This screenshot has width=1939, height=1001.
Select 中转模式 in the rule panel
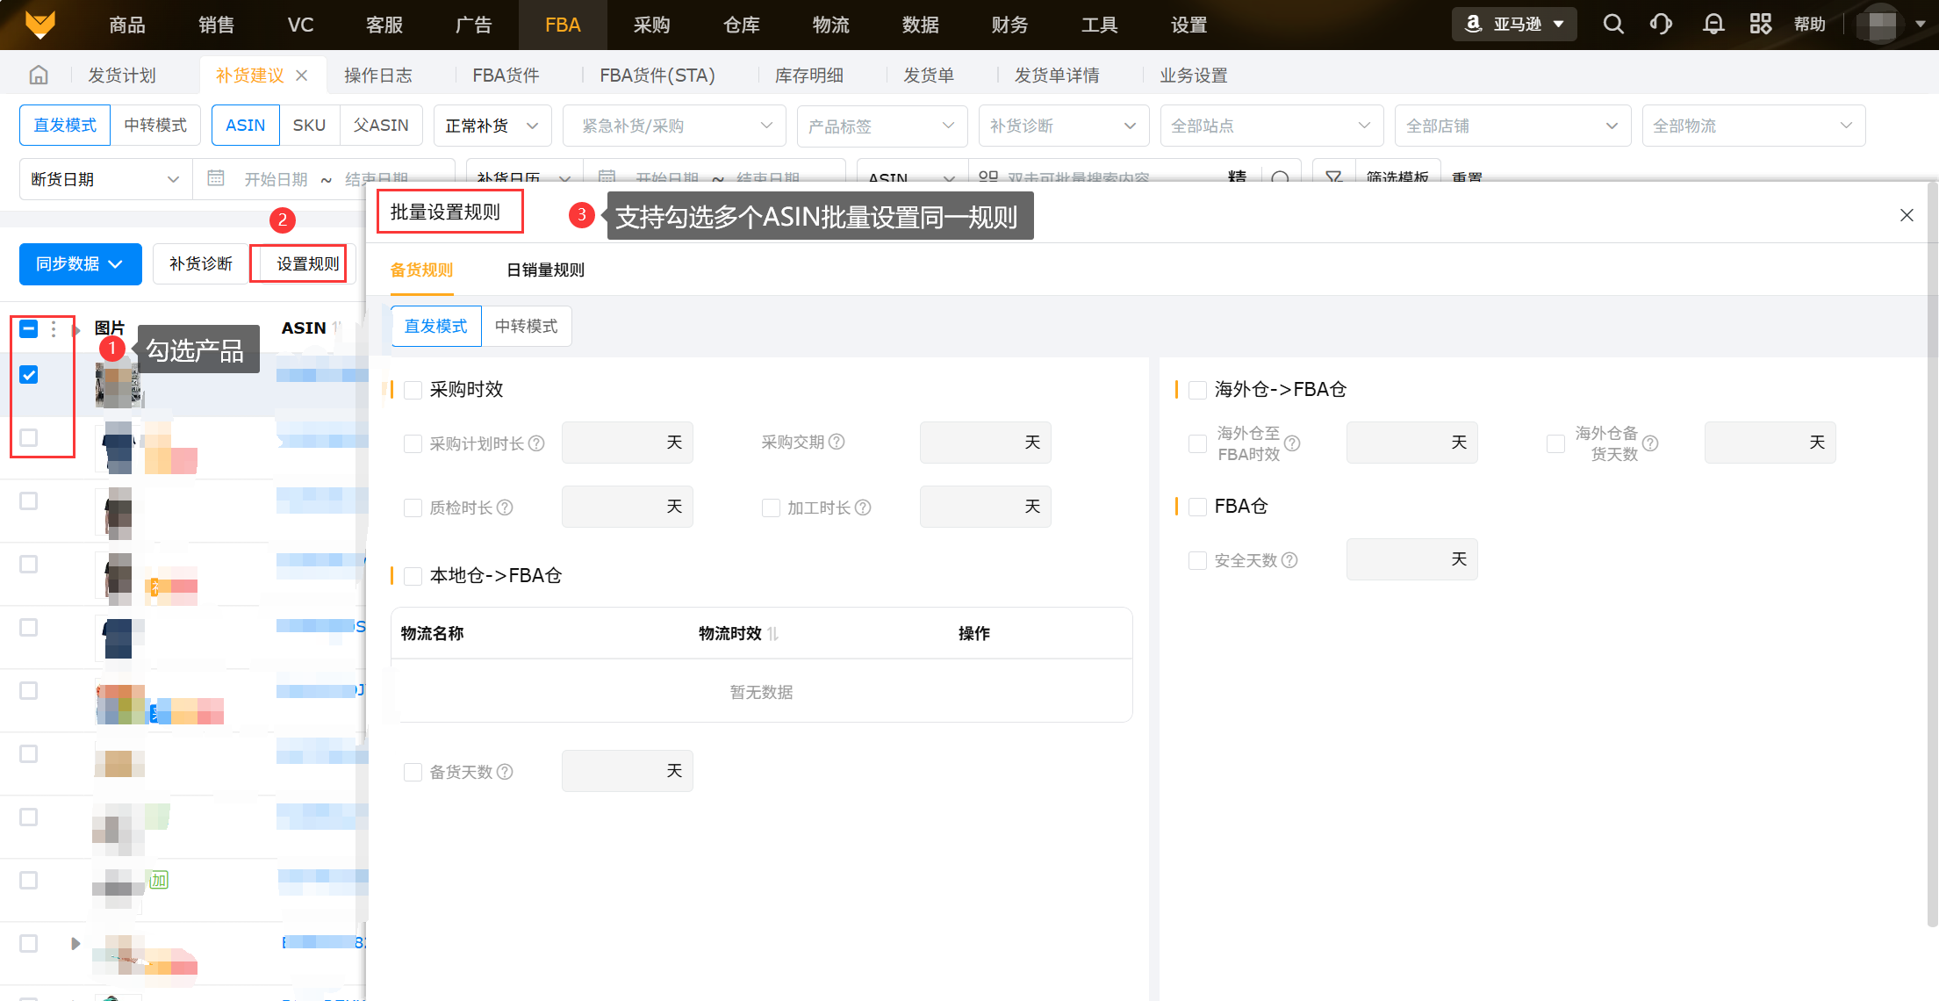click(526, 327)
